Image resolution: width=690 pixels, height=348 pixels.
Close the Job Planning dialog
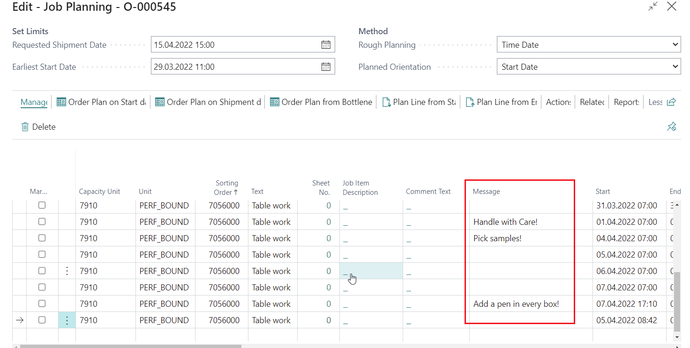click(672, 7)
